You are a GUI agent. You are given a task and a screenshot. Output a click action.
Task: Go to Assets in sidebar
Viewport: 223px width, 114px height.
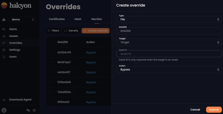point(14,36)
